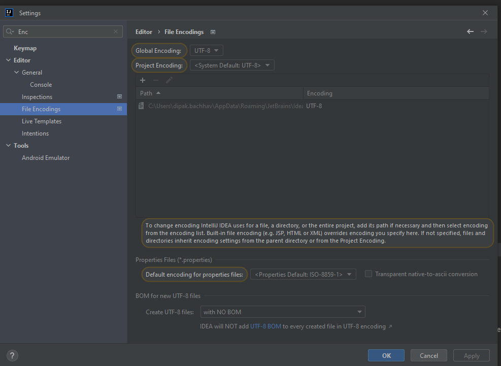501x366 pixels.
Task: Click project icon beside Inspections item
Action: pyautogui.click(x=119, y=96)
